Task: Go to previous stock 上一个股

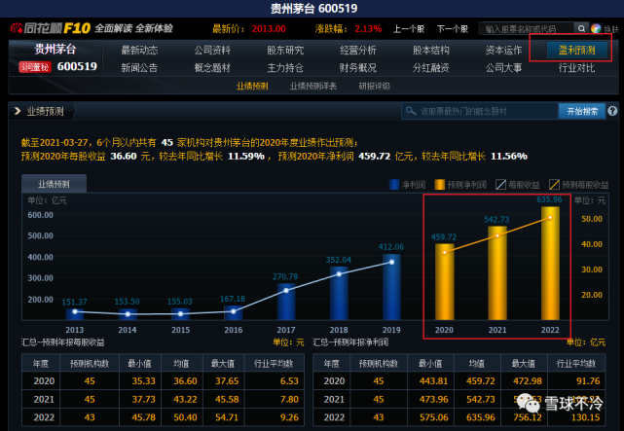Action: click(x=409, y=29)
